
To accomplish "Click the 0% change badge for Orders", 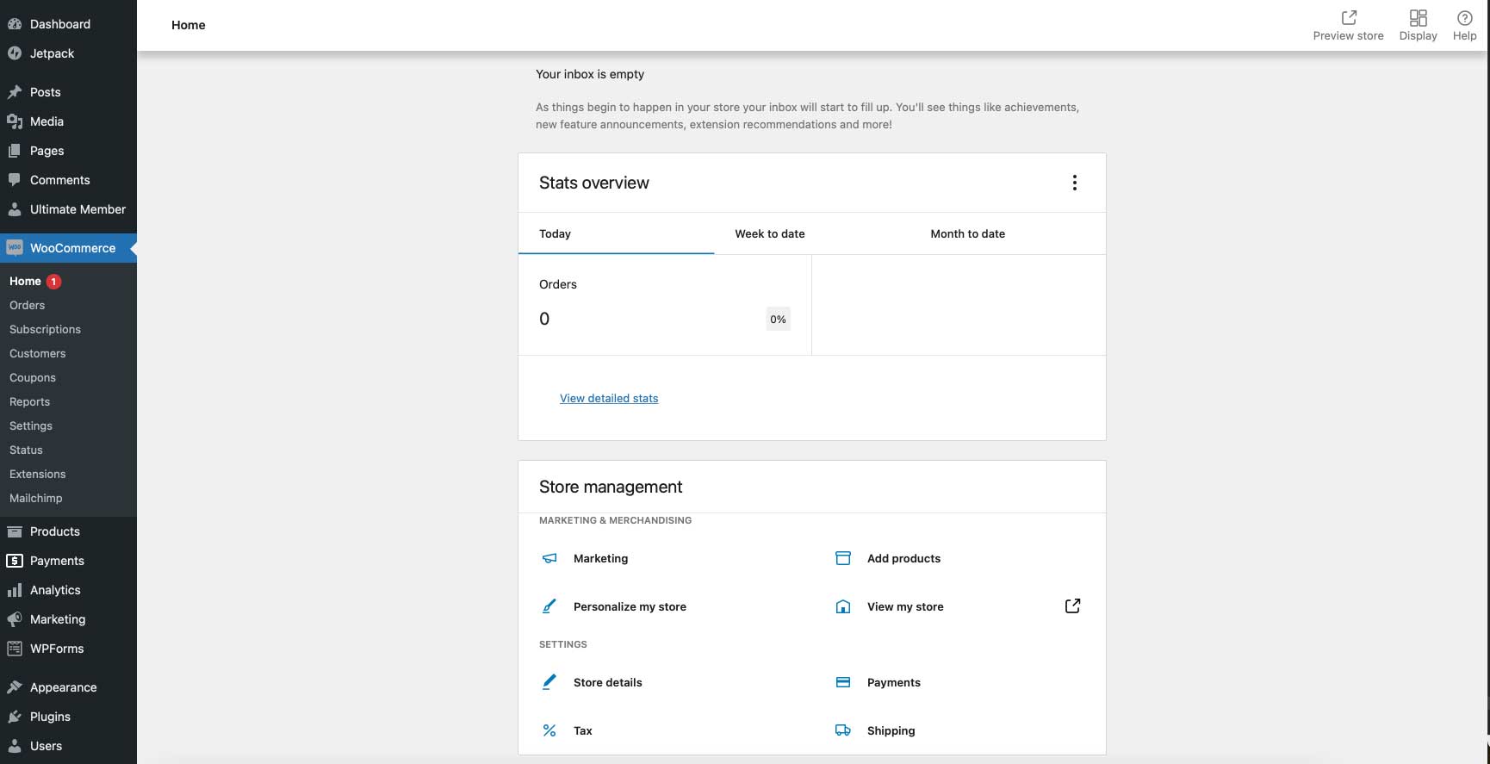I will coord(779,320).
